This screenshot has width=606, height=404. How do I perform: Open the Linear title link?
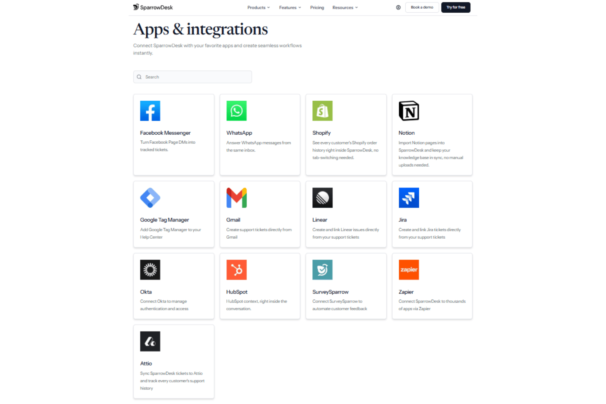coord(320,220)
